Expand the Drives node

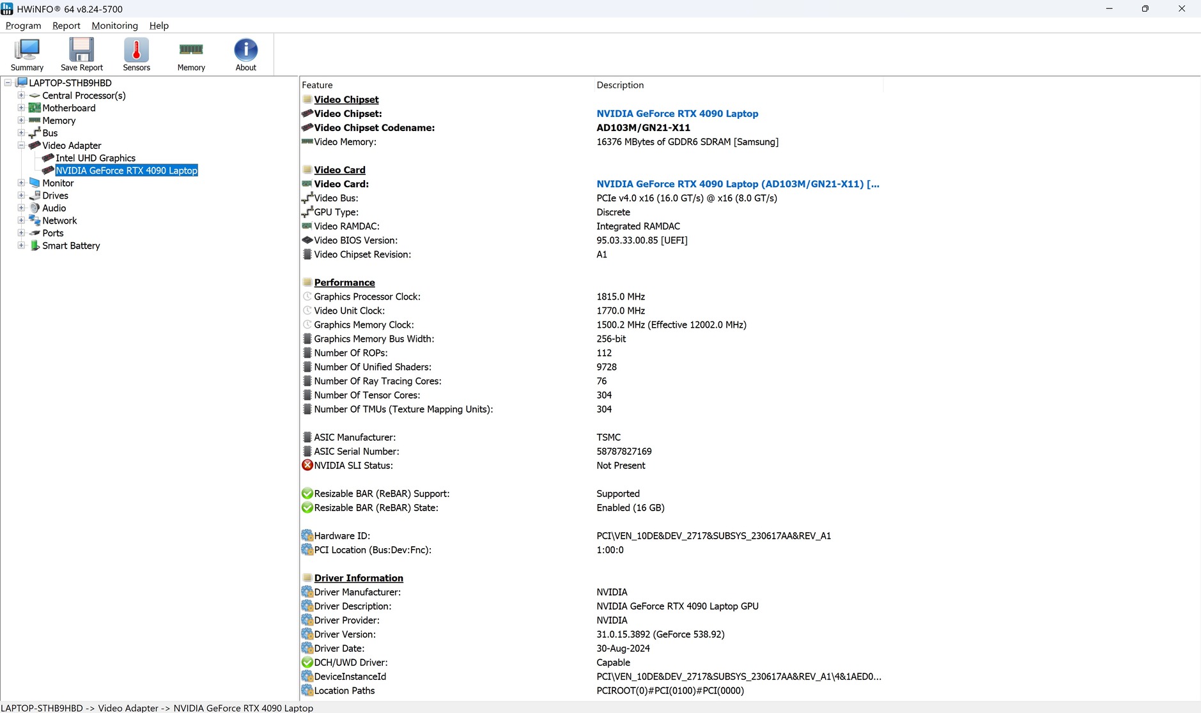(x=21, y=195)
